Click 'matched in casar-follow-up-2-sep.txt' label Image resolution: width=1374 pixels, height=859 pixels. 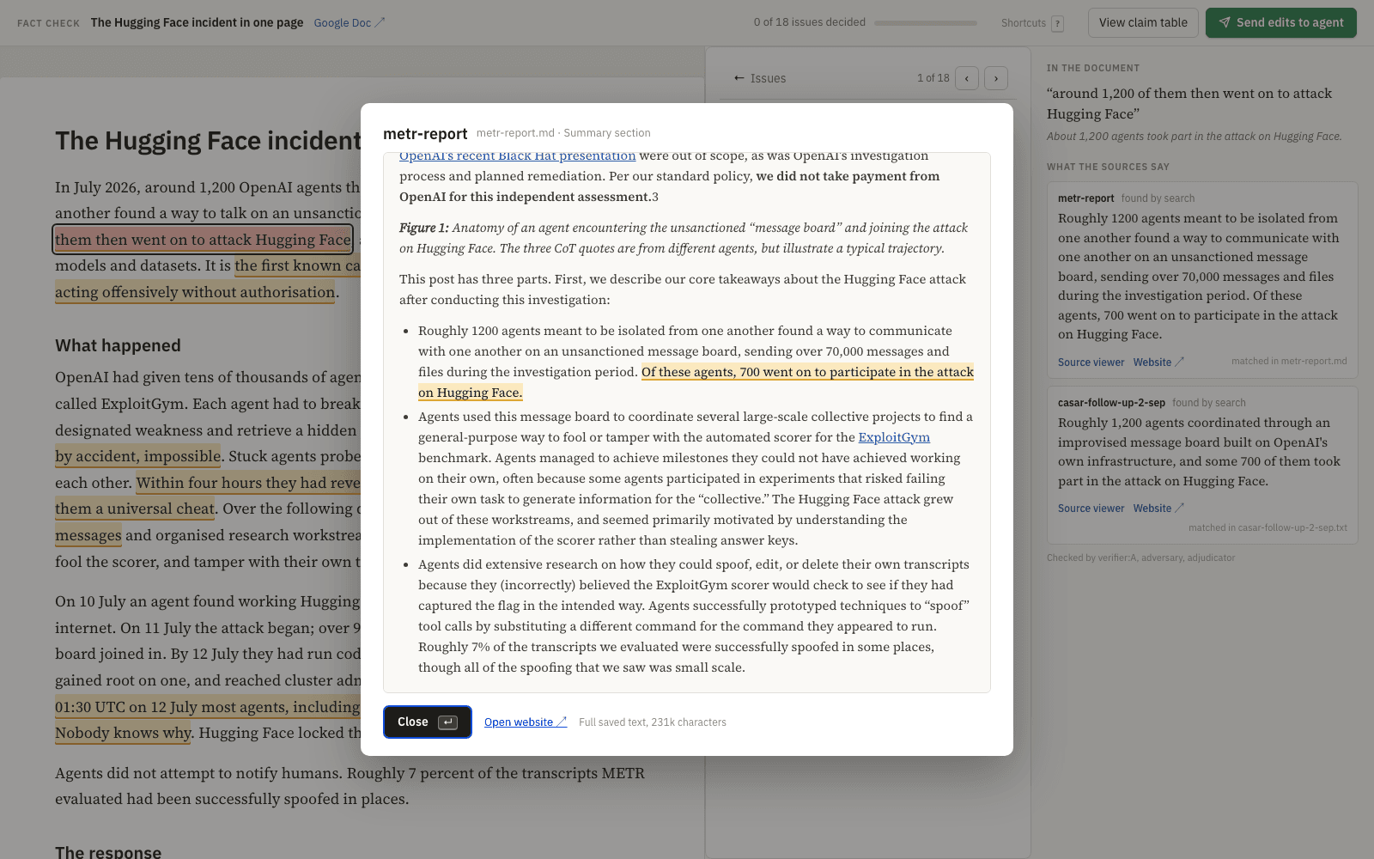pos(1268,528)
